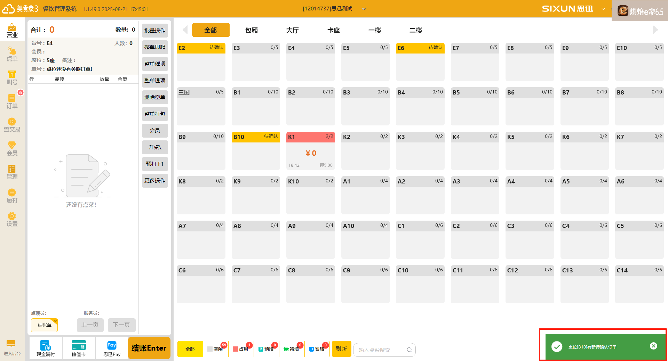The image size is (668, 361).
Task: Select table C8
Action: (311, 284)
